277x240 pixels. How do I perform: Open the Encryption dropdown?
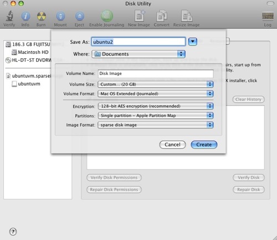coord(156,106)
